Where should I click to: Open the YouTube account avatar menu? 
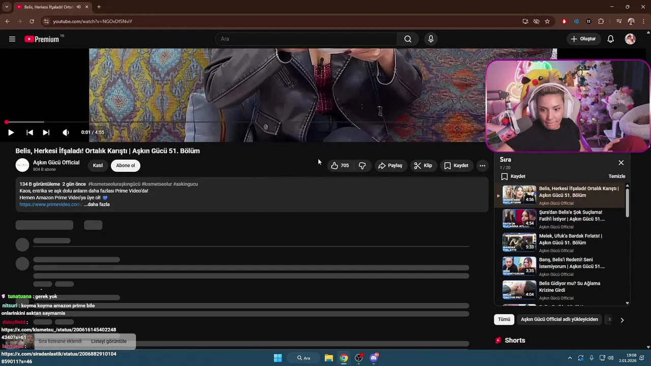(630, 39)
